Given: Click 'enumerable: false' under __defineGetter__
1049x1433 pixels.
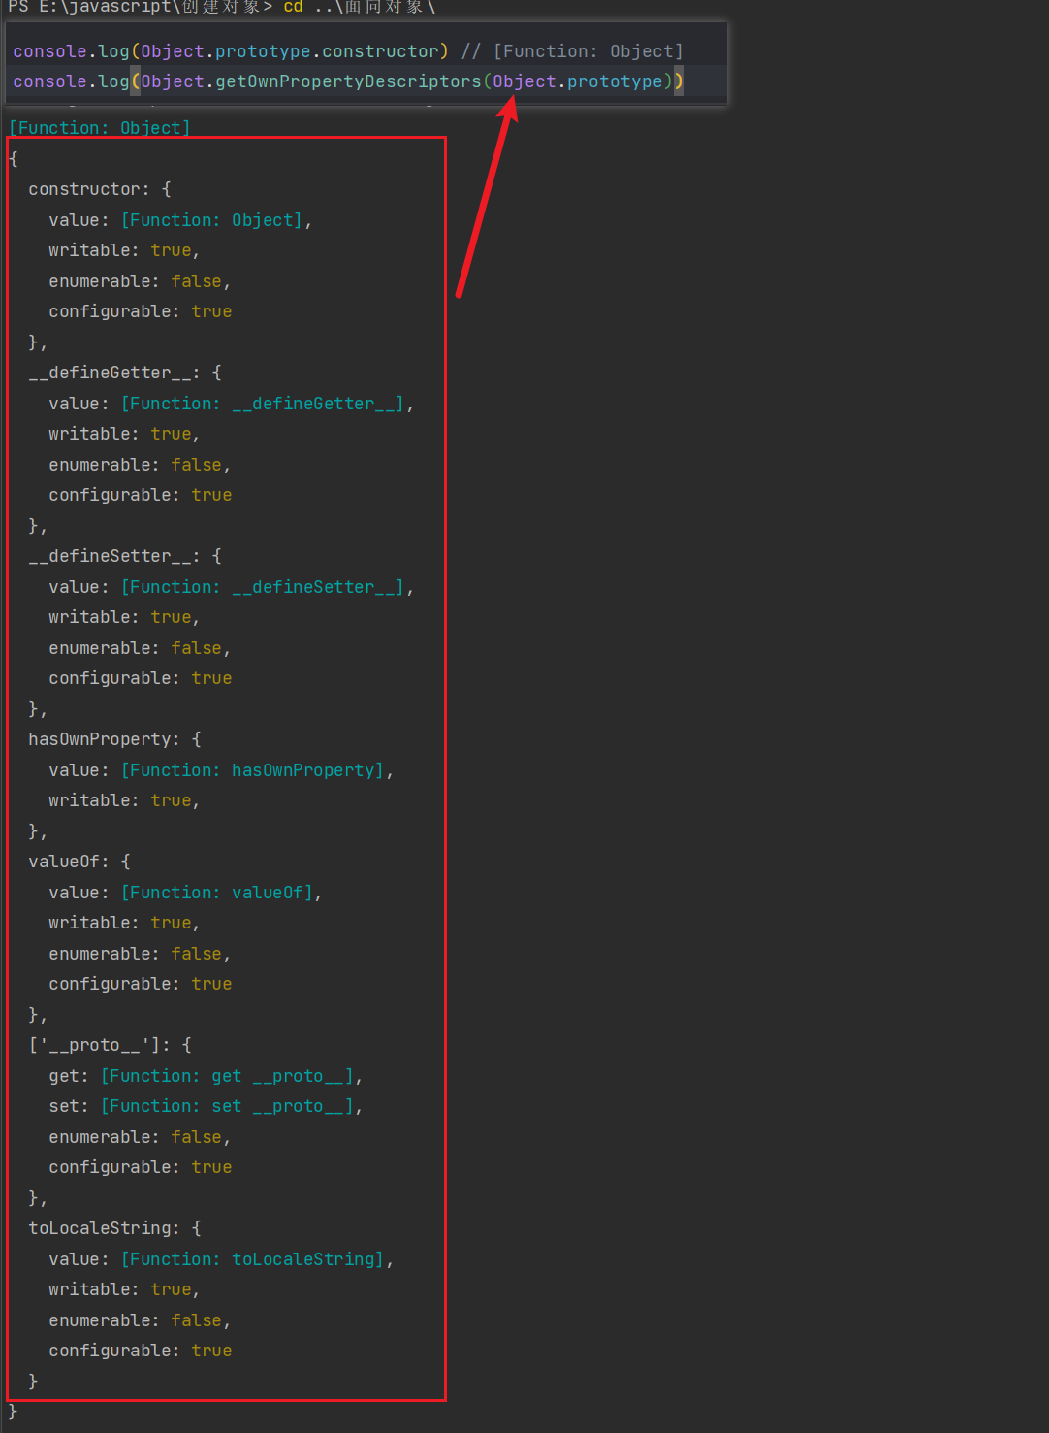Looking at the screenshot, I should pyautogui.click(x=140, y=465).
